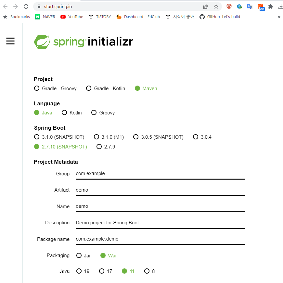Image resolution: width=283 pixels, height=283 pixels.
Task: Choose Kotlin language
Action: point(72,113)
